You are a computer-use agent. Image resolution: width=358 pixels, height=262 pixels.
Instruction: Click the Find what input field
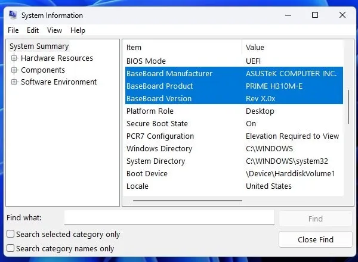click(x=169, y=217)
